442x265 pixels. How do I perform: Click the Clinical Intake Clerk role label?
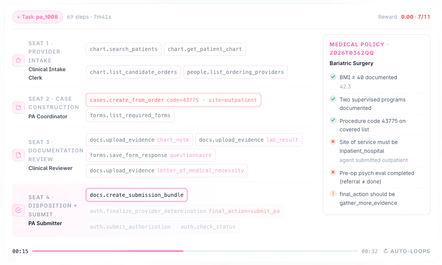coord(47,74)
